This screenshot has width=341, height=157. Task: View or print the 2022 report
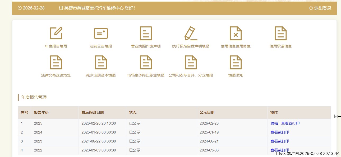click(280, 150)
